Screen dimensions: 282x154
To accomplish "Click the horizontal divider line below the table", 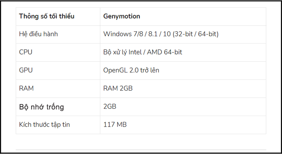I will 141,149.
